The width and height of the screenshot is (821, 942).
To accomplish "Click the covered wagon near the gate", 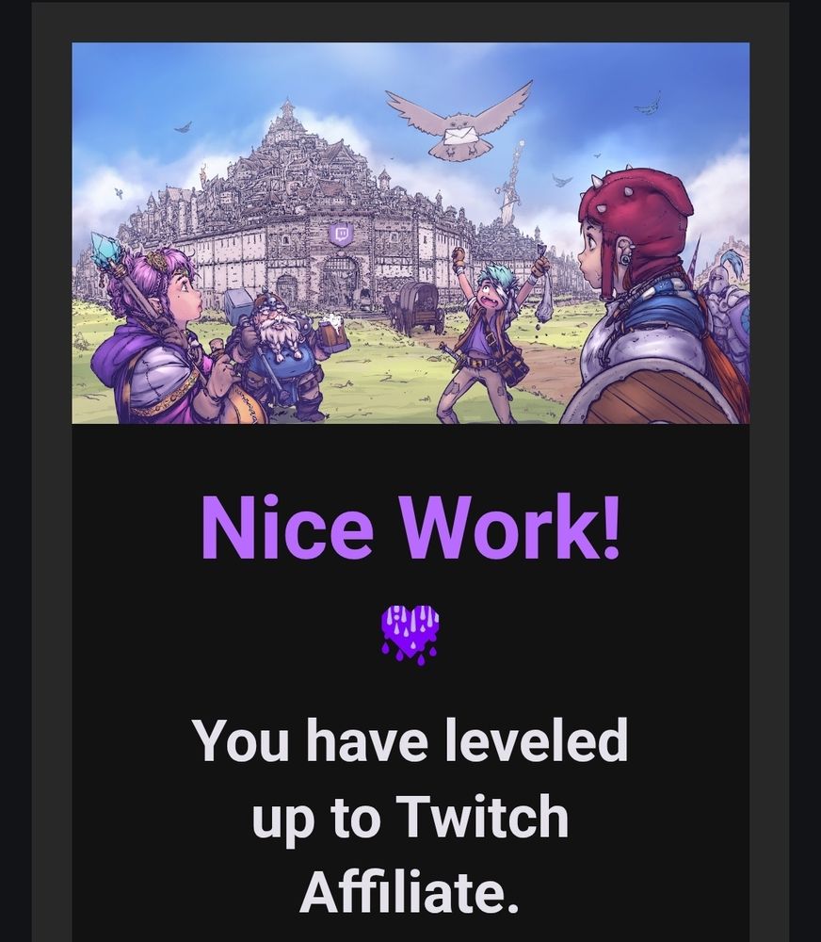I will point(421,306).
